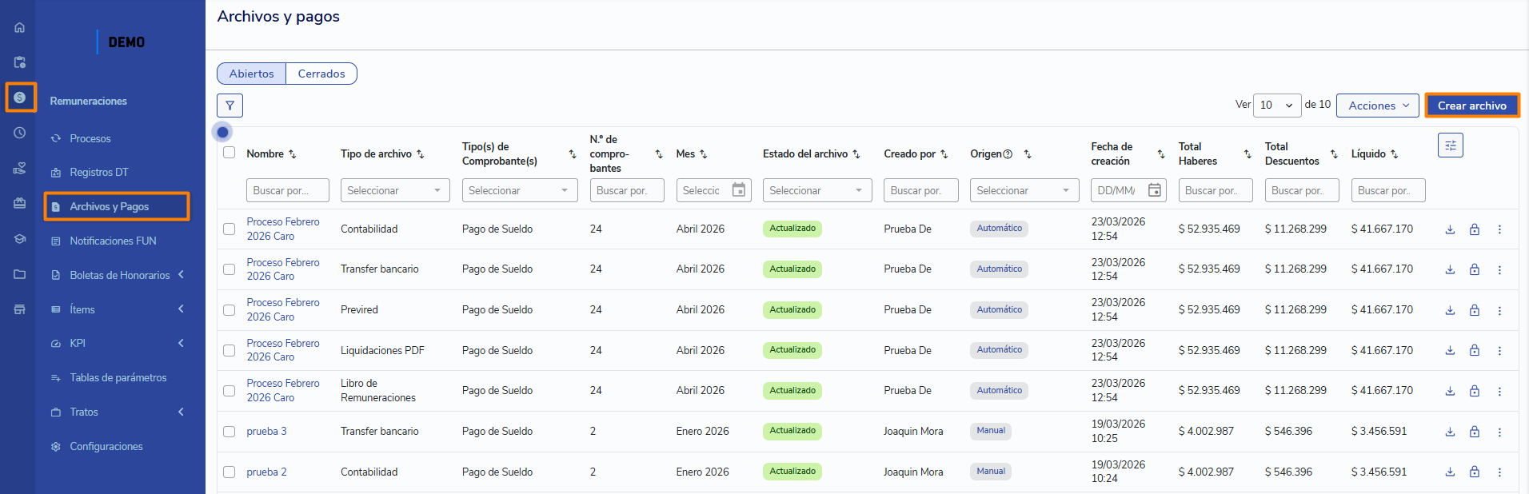Open column settings icon above table
The image size is (1529, 494).
(1450, 145)
